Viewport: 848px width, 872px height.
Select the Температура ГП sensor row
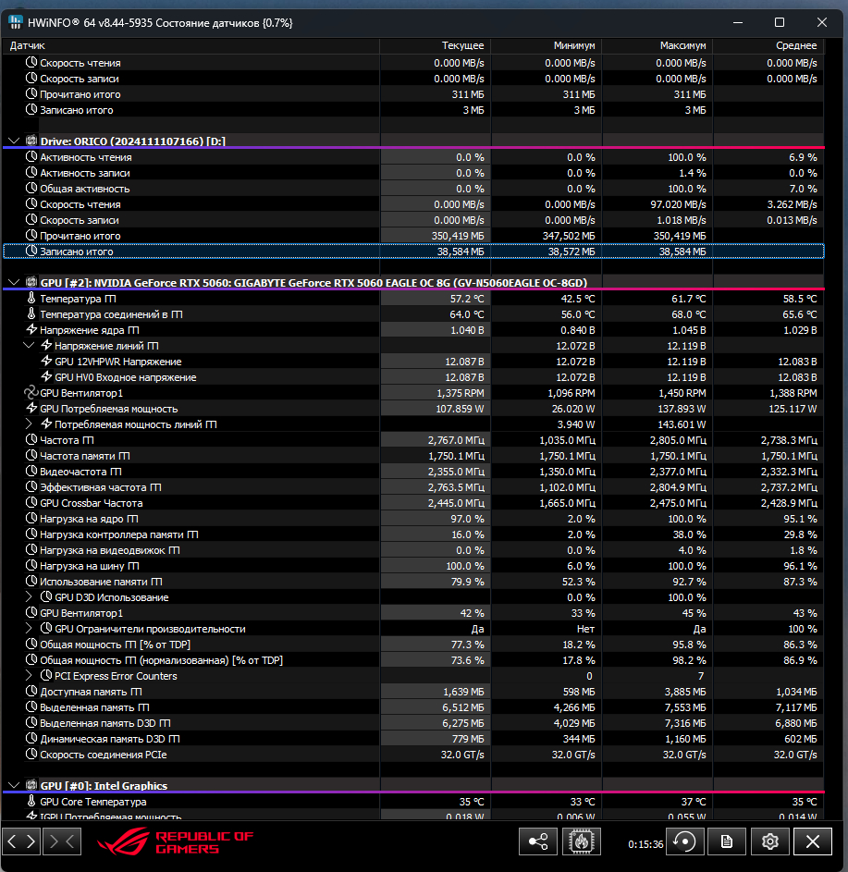pos(413,299)
